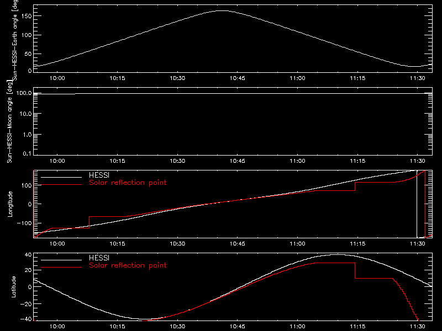Select 10:45 label under Longitude plot
Screen dimensions: 442x331
coord(238,243)
